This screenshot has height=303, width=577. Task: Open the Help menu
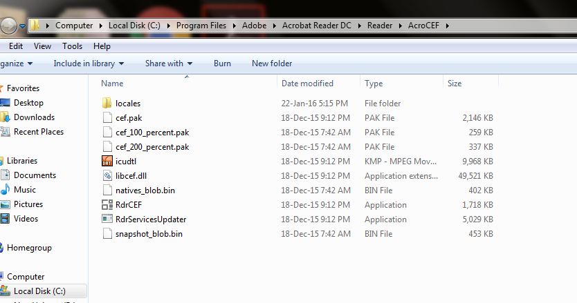102,46
